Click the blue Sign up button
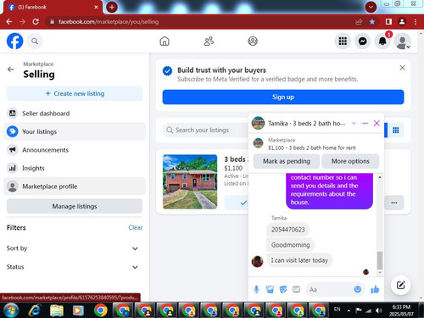 point(283,97)
